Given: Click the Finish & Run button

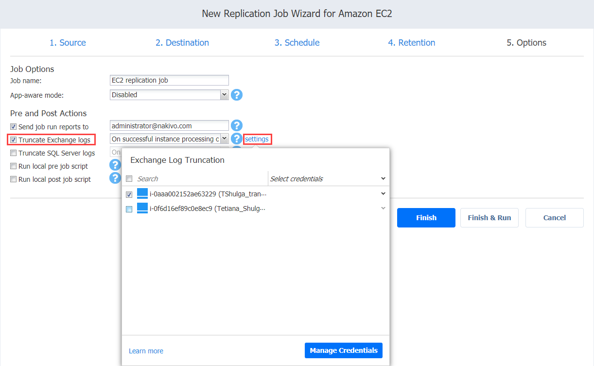Looking at the screenshot, I should tap(489, 218).
